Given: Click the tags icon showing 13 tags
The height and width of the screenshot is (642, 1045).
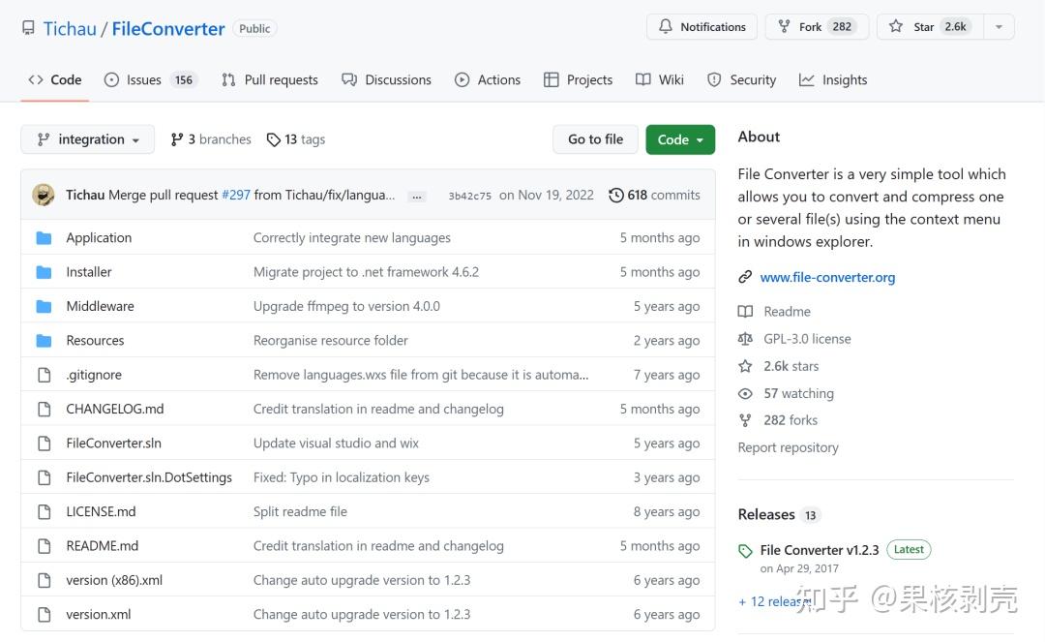Looking at the screenshot, I should pos(274,139).
